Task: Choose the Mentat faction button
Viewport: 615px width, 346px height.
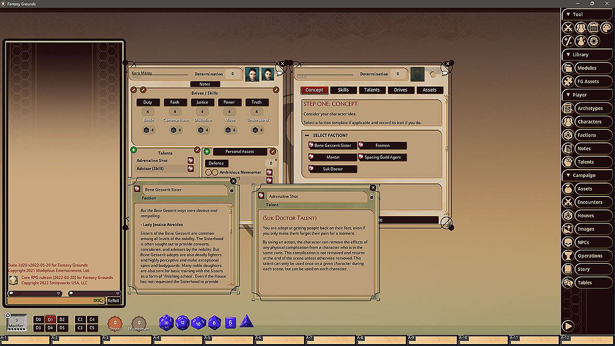Action: tap(333, 157)
